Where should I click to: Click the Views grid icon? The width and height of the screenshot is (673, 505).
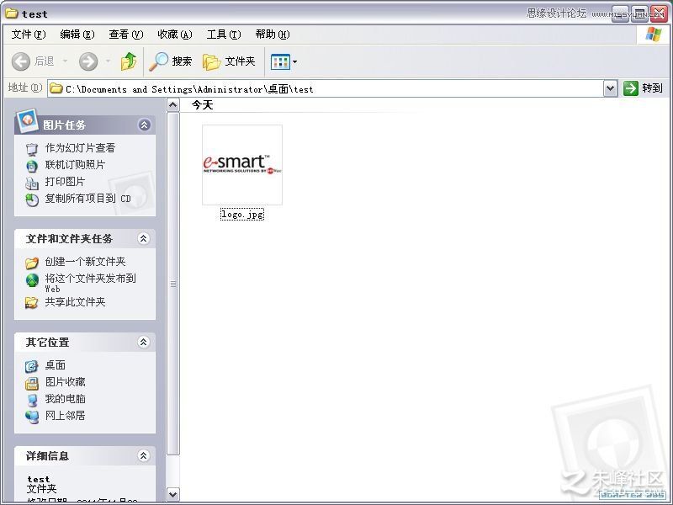(280, 61)
